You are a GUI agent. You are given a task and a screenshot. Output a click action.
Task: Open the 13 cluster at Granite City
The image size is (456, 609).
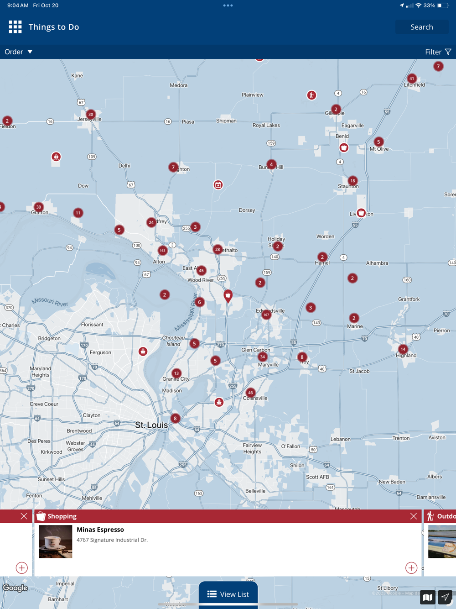176,373
